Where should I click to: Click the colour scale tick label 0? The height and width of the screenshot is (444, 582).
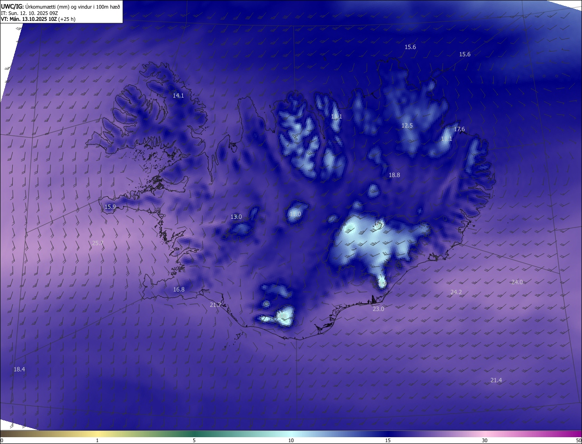2,441
